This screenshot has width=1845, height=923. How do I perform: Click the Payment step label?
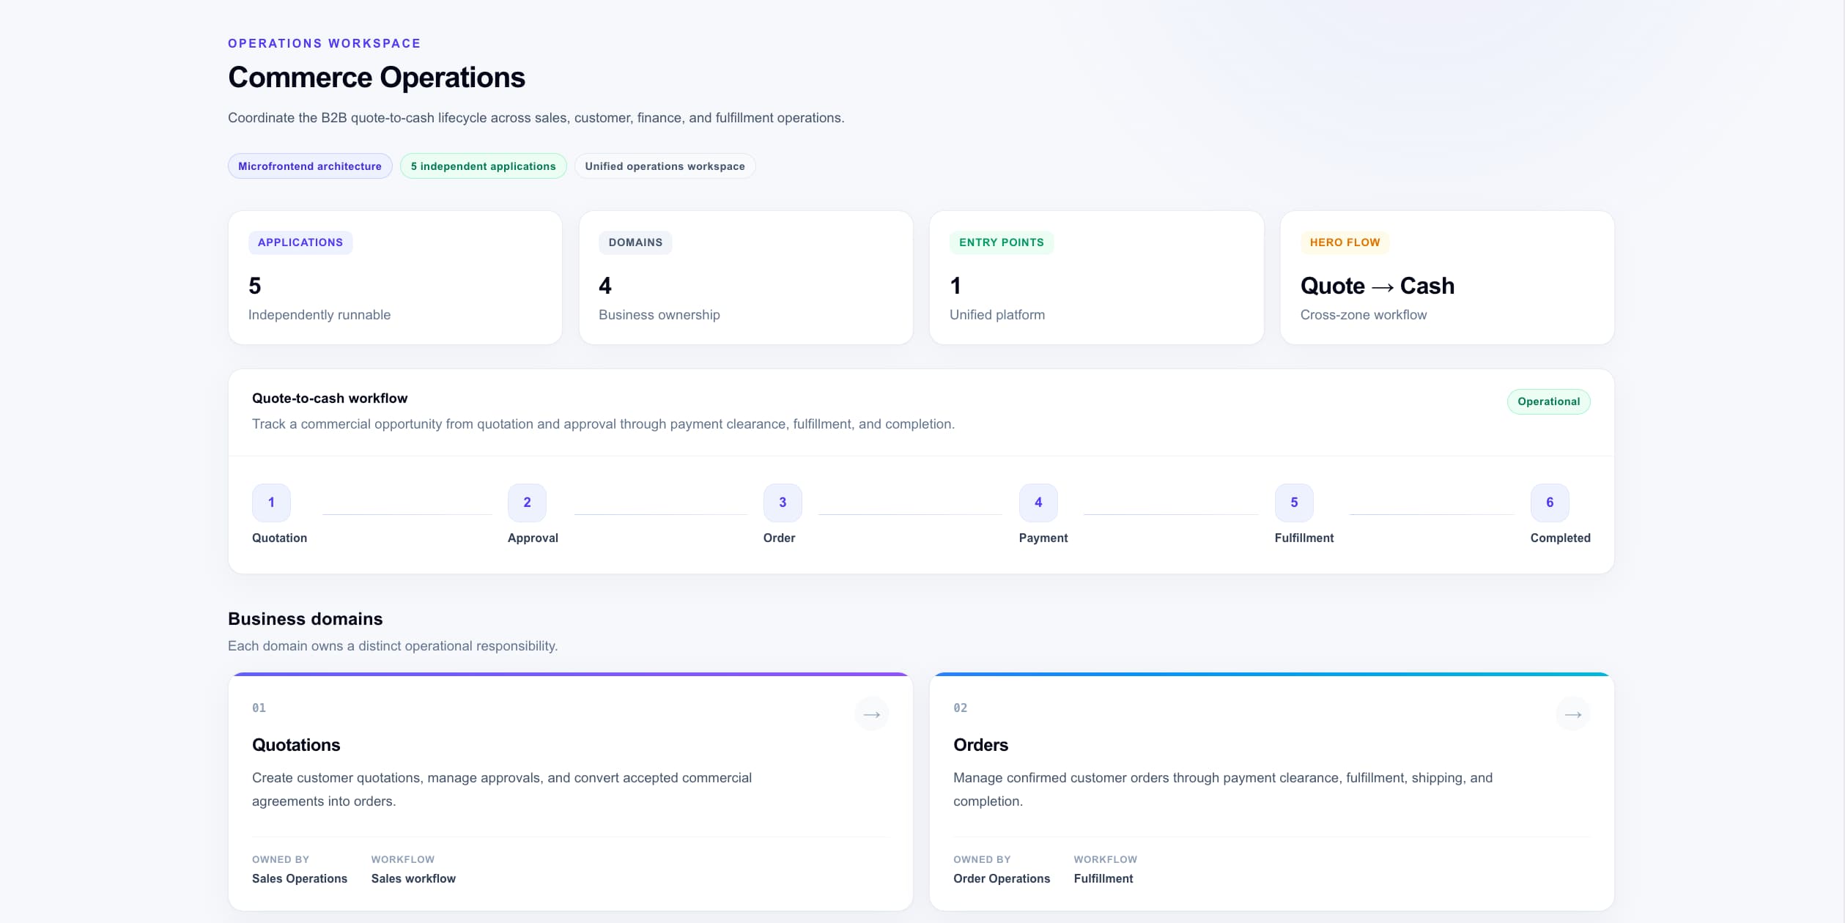coord(1043,538)
